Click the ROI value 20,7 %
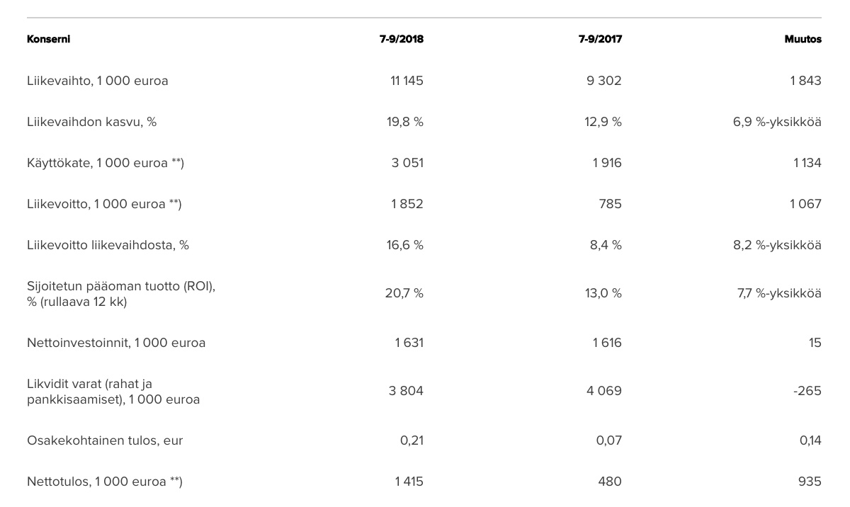This screenshot has width=850, height=507. [404, 293]
